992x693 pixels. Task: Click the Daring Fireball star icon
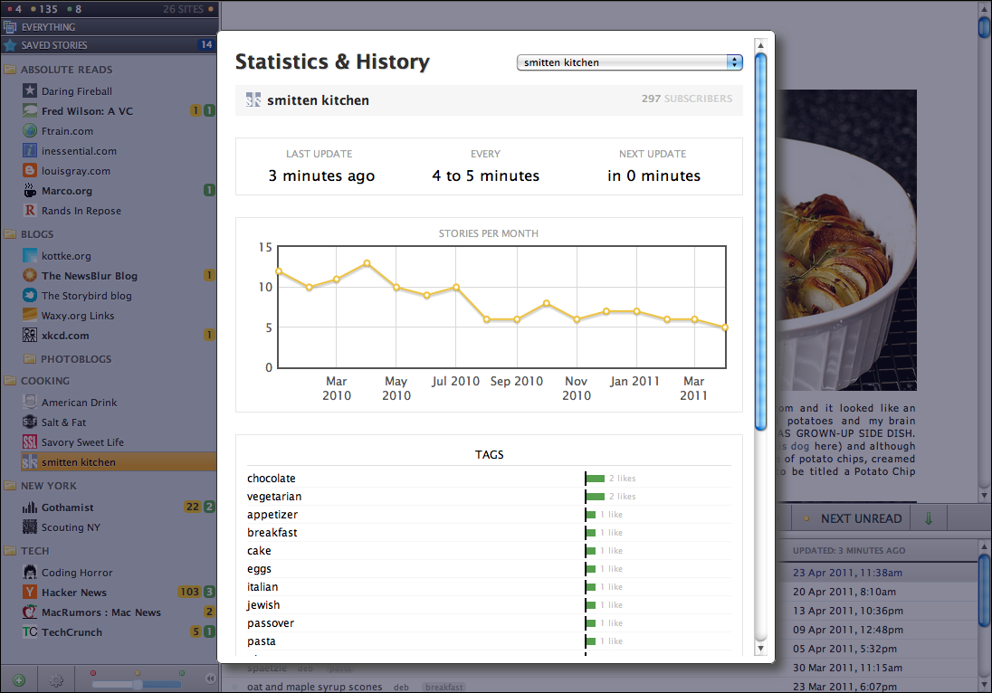30,91
